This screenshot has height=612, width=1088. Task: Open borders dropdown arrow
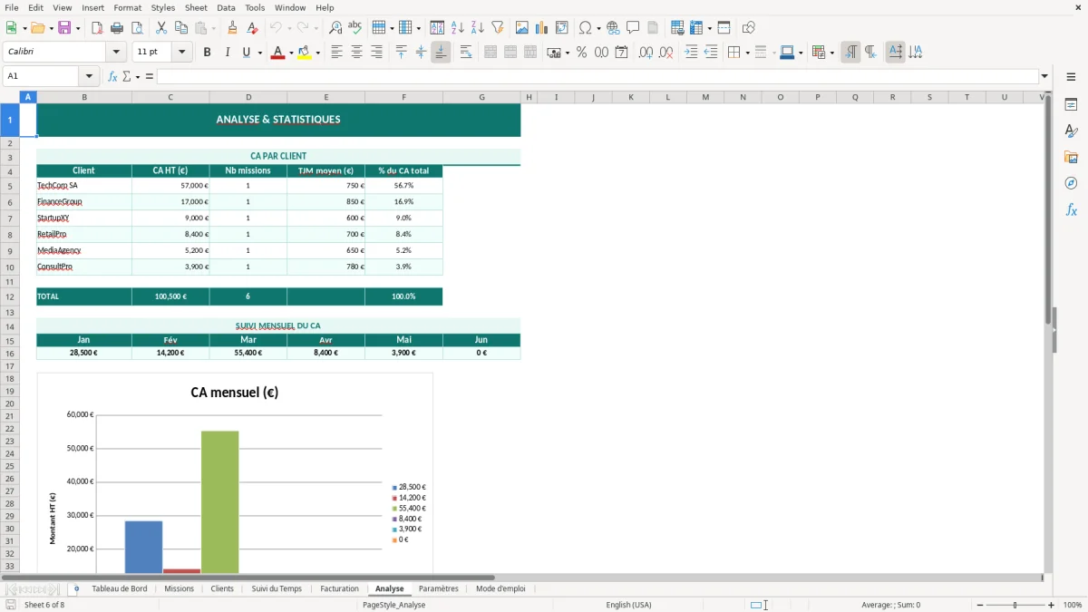(x=747, y=53)
